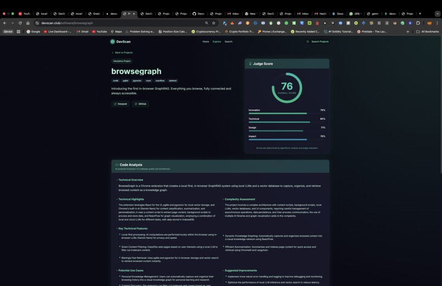
Task: Click the Suggested Improvements heading
Action: (241, 271)
